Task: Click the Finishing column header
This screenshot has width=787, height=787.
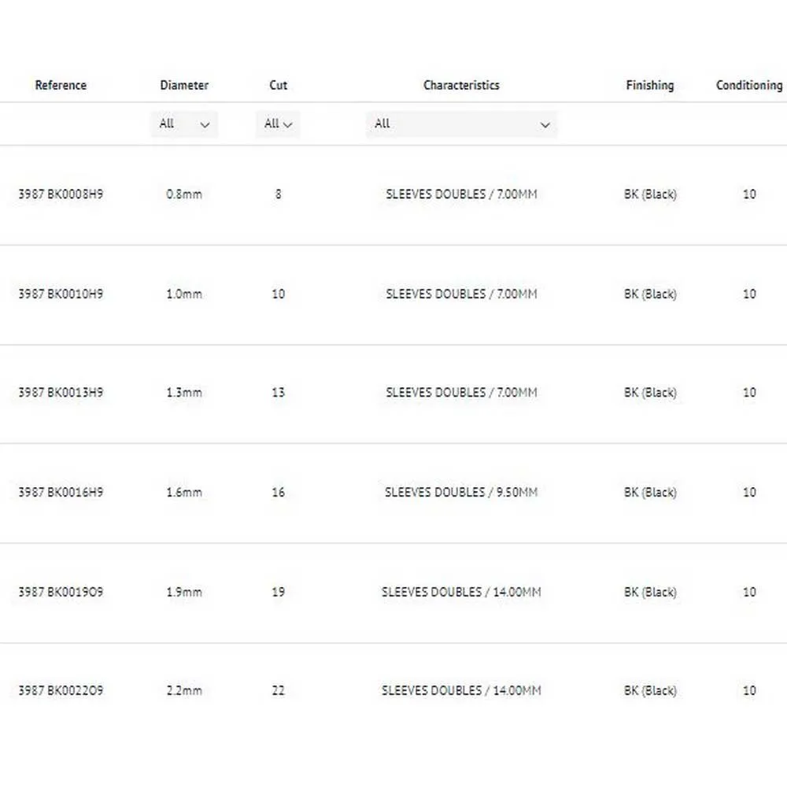Action: [x=650, y=85]
